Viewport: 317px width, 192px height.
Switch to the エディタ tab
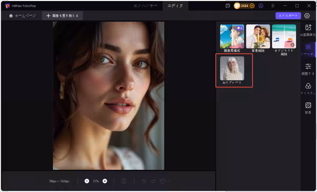(x=175, y=6)
